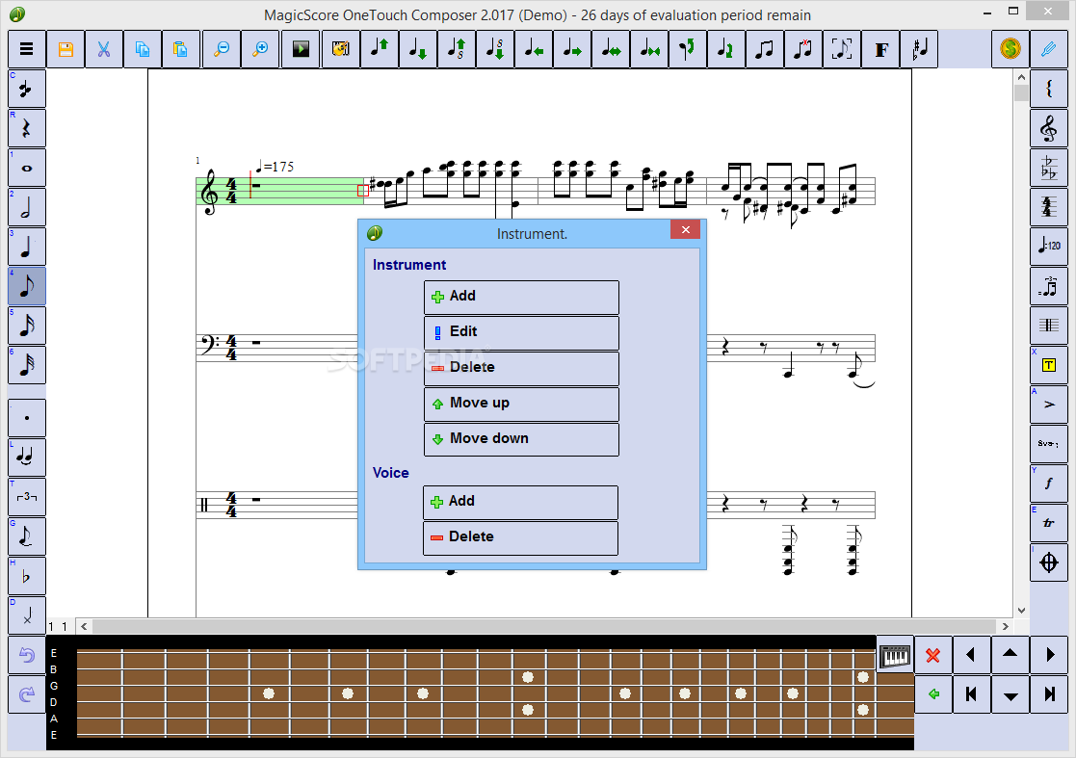Click the gold dollar coin icon
This screenshot has height=758, width=1076.
pyautogui.click(x=1010, y=49)
